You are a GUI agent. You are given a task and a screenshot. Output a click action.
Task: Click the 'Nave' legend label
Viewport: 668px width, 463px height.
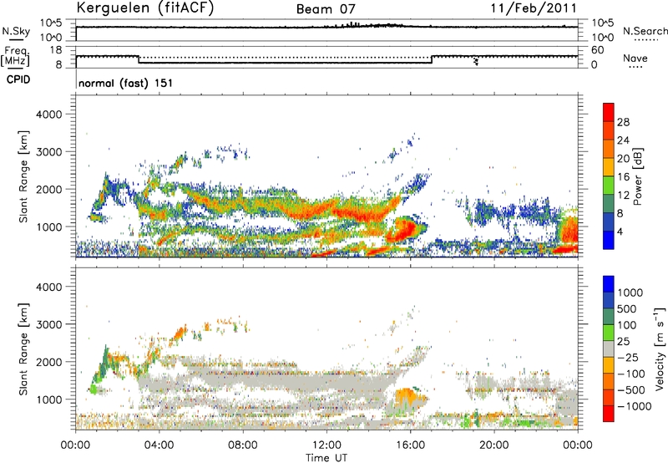[635, 59]
